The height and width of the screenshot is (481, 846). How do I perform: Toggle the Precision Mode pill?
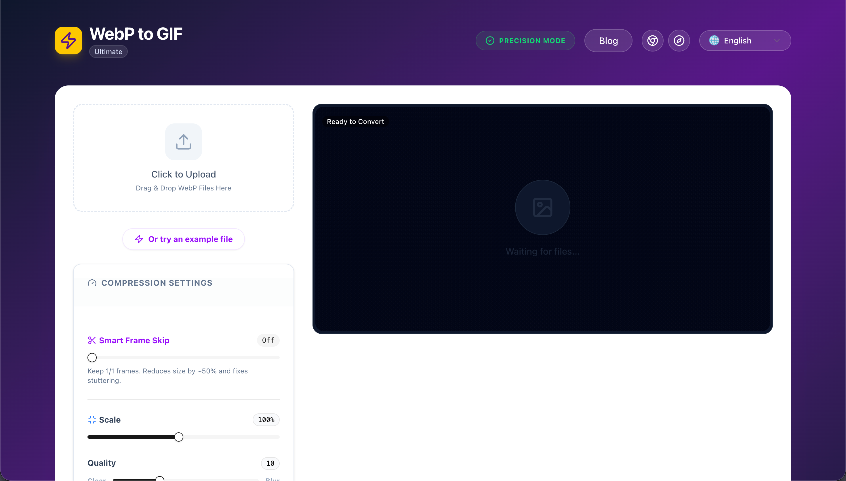click(x=525, y=41)
